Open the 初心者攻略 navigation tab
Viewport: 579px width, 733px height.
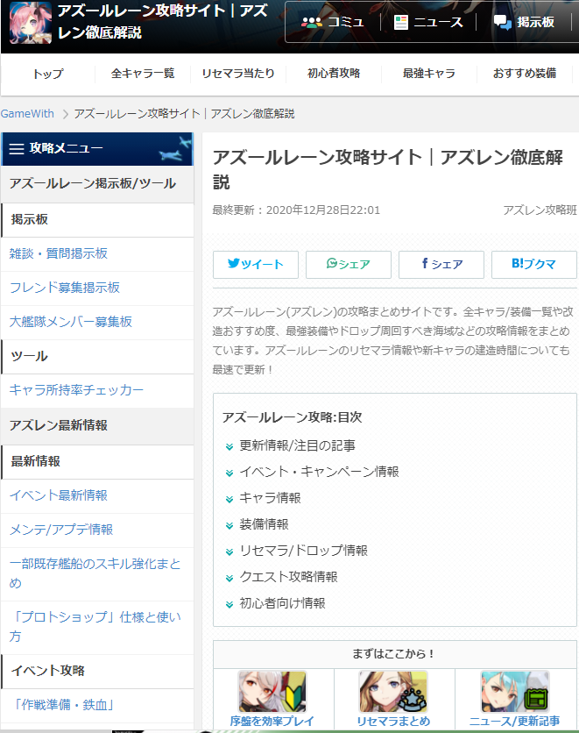[x=334, y=74]
